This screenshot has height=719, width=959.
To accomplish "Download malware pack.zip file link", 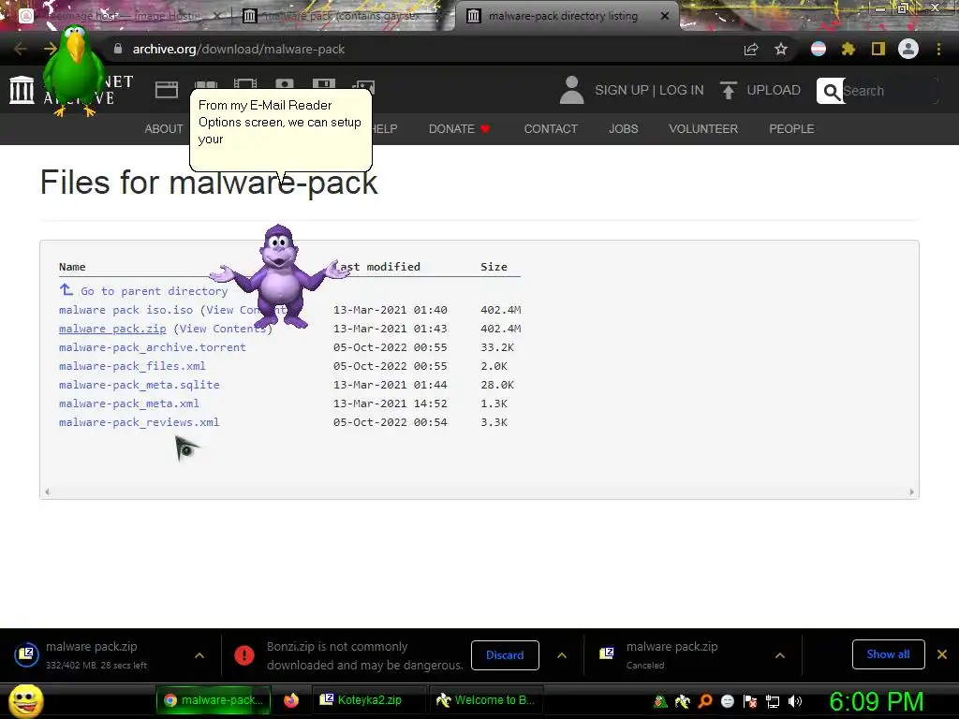I will [x=112, y=329].
